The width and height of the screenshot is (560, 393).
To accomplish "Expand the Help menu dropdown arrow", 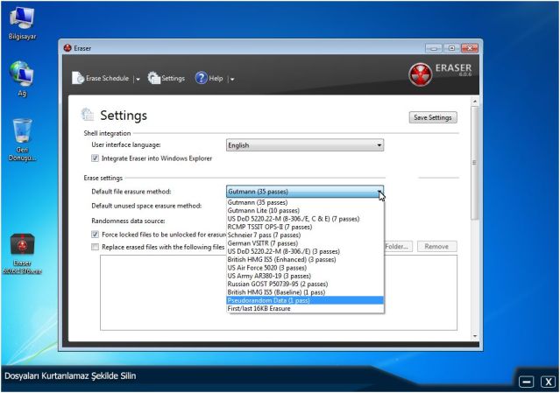I will tap(232, 79).
